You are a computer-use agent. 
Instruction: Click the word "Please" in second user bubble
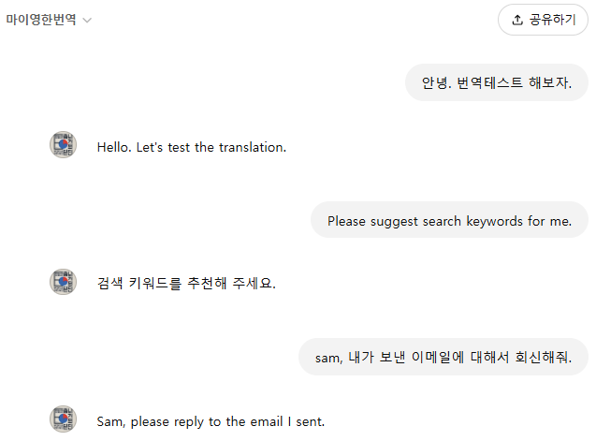[347, 221]
